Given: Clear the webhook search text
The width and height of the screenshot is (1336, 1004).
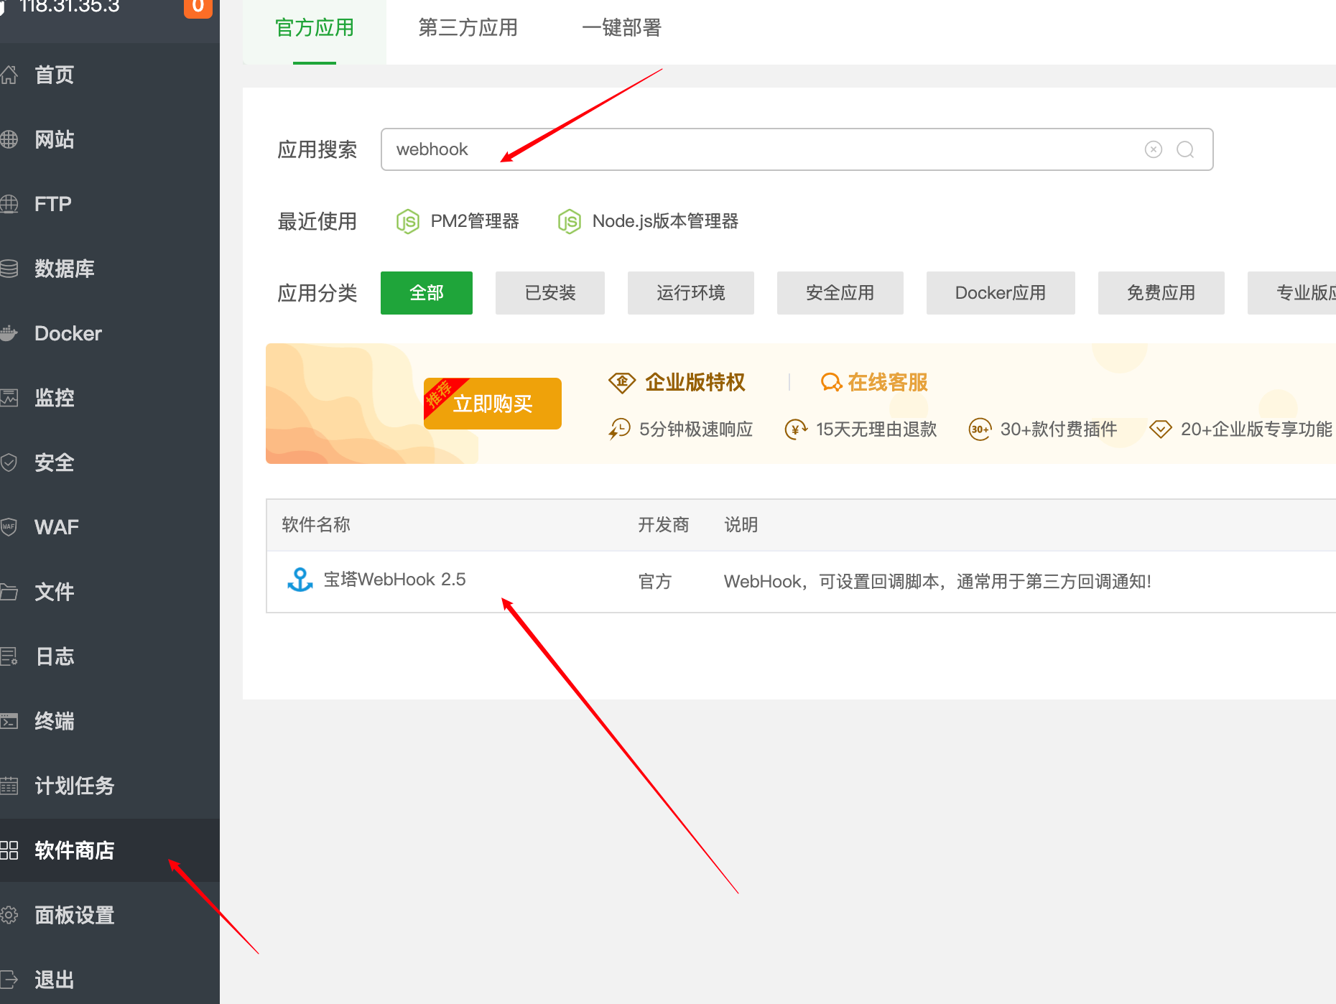Looking at the screenshot, I should coord(1153,149).
